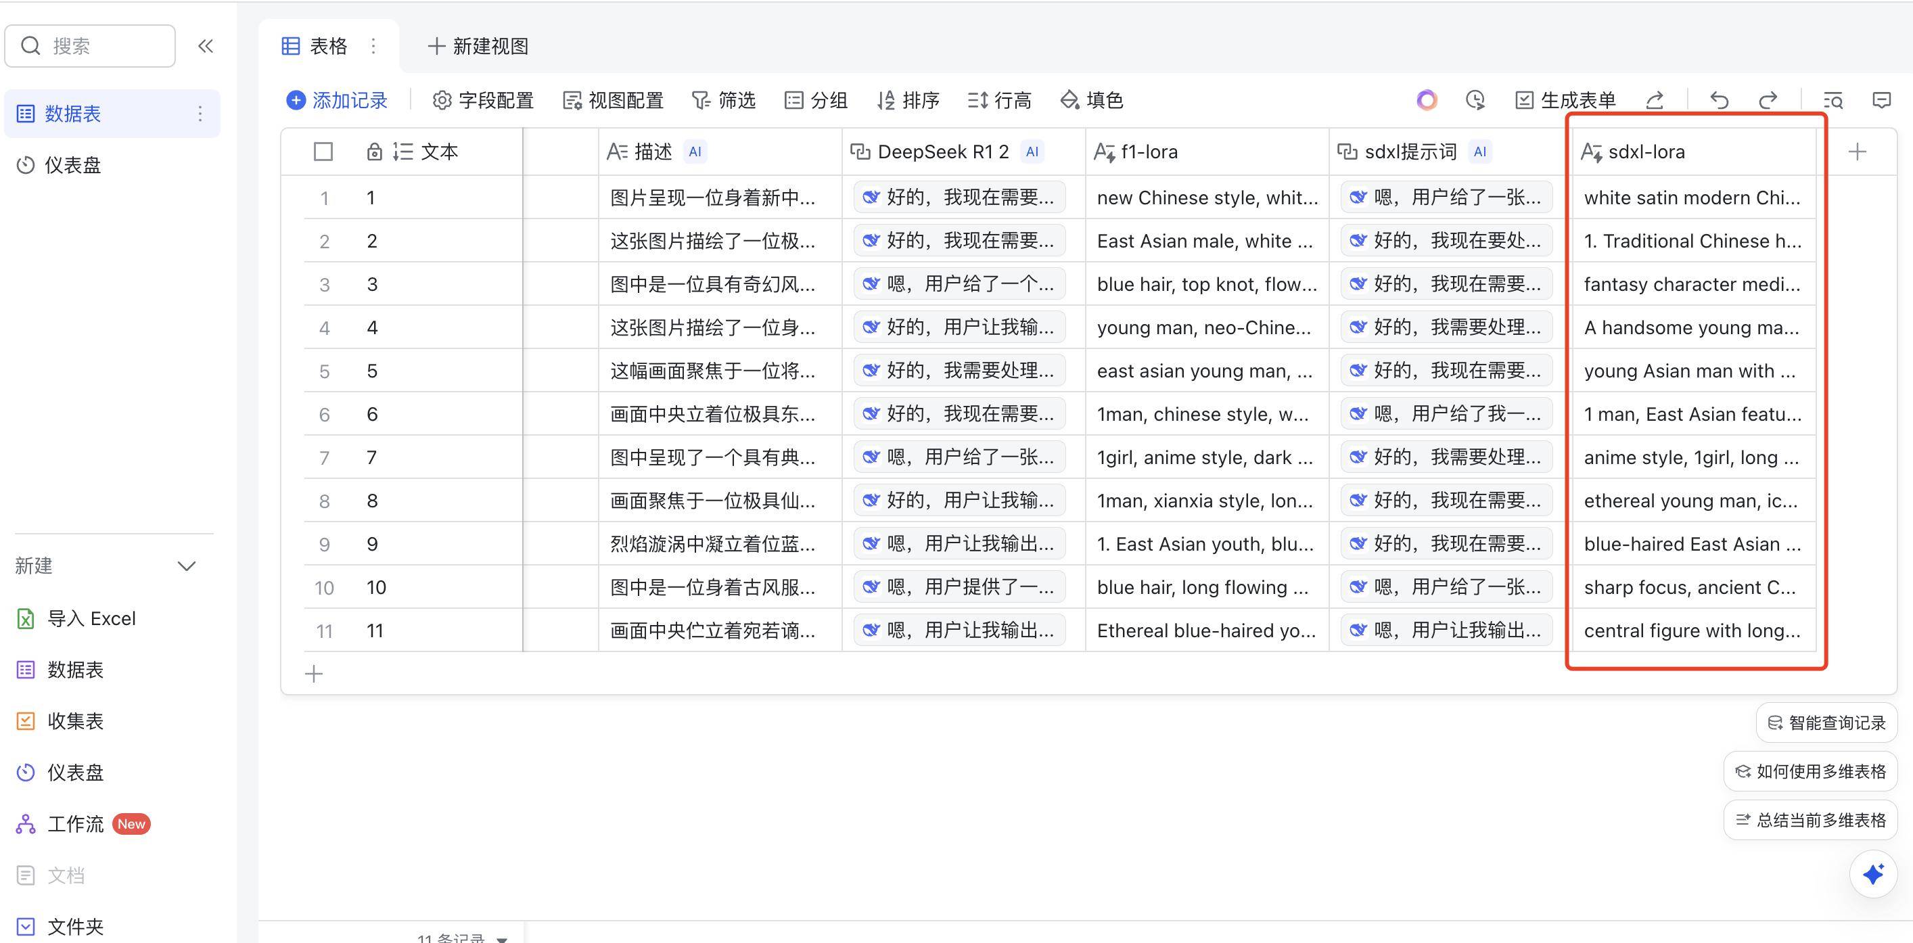Open 分组 grouping menu
This screenshot has height=943, width=1913.
coord(816,100)
